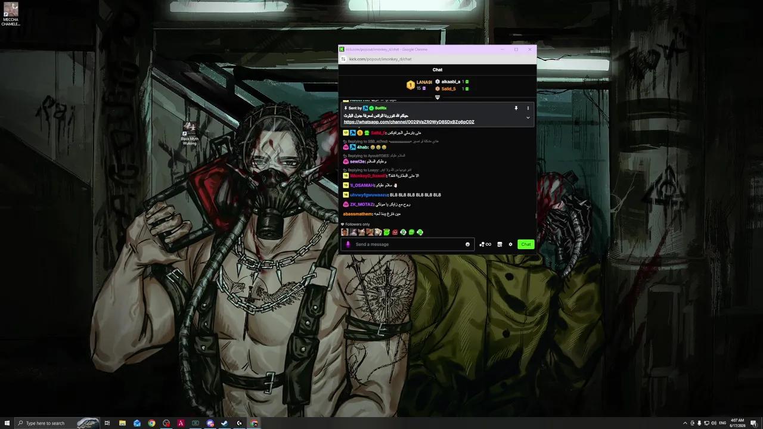Screen dimensions: 763x429
Task: Select the red emote in emote row
Action: coord(395,232)
